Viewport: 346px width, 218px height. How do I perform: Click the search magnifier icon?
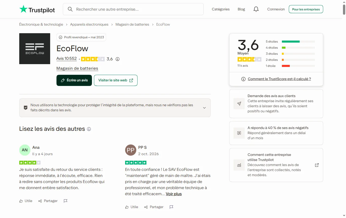70,9
